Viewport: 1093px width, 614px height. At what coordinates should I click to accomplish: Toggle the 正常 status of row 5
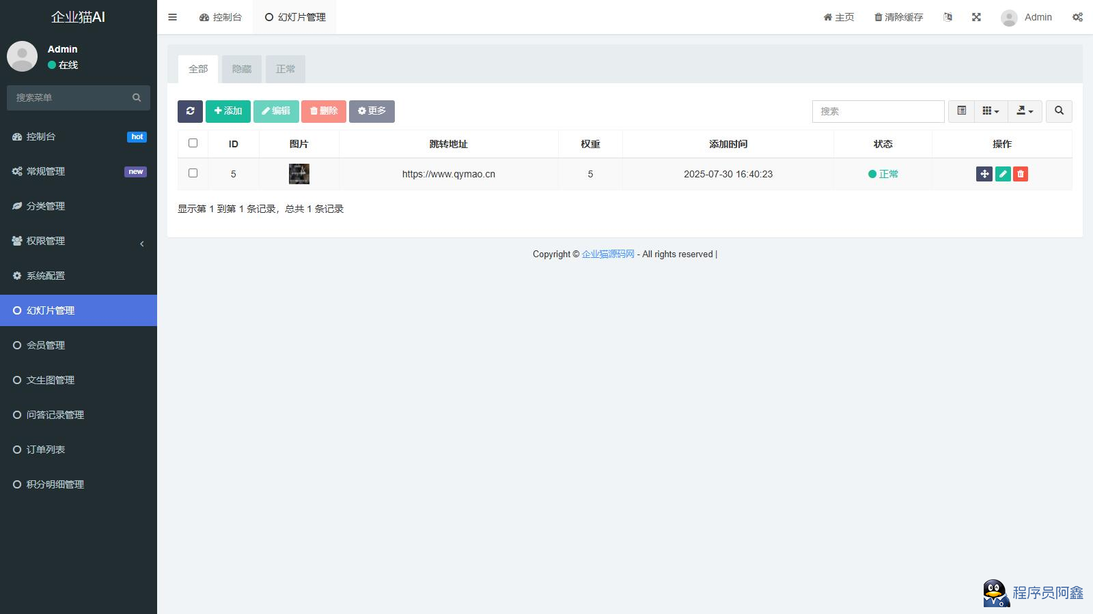point(883,174)
